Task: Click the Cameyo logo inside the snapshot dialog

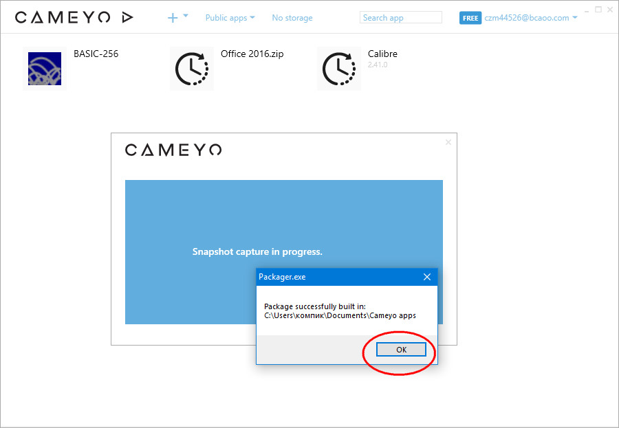Action: coord(173,150)
